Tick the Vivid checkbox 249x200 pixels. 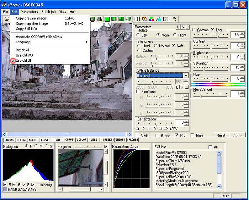[138, 135]
